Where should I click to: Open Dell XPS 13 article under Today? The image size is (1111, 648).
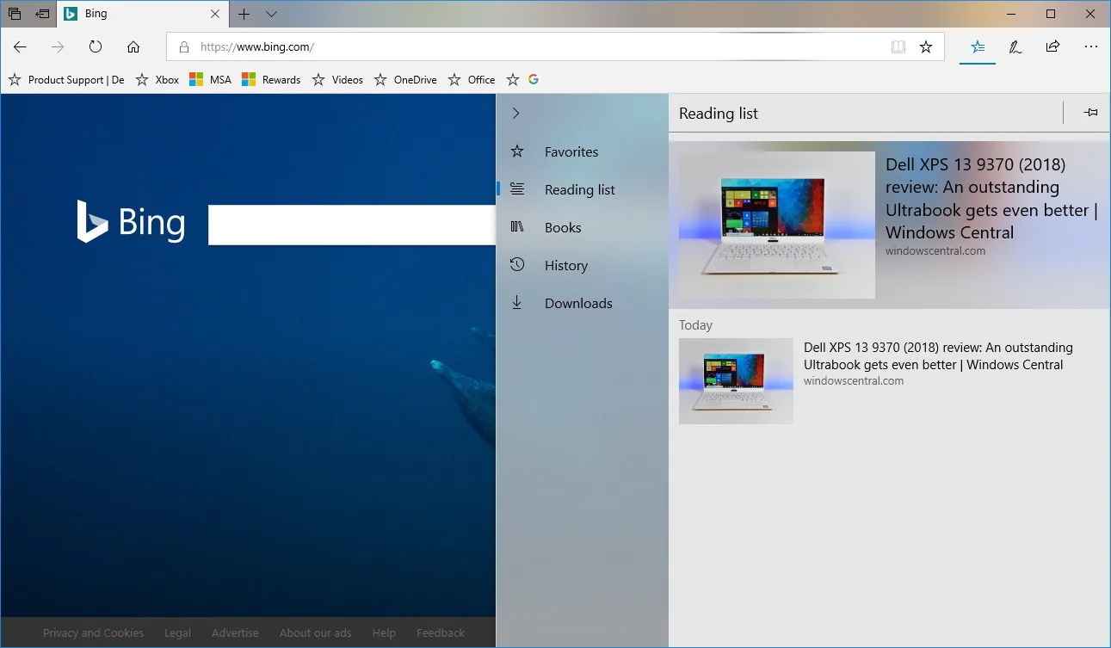[890, 380]
